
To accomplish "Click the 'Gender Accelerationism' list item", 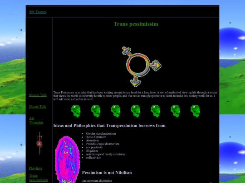I will coord(101,133).
